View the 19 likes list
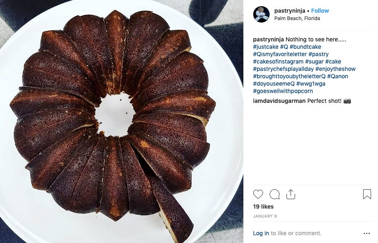 (x=263, y=207)
